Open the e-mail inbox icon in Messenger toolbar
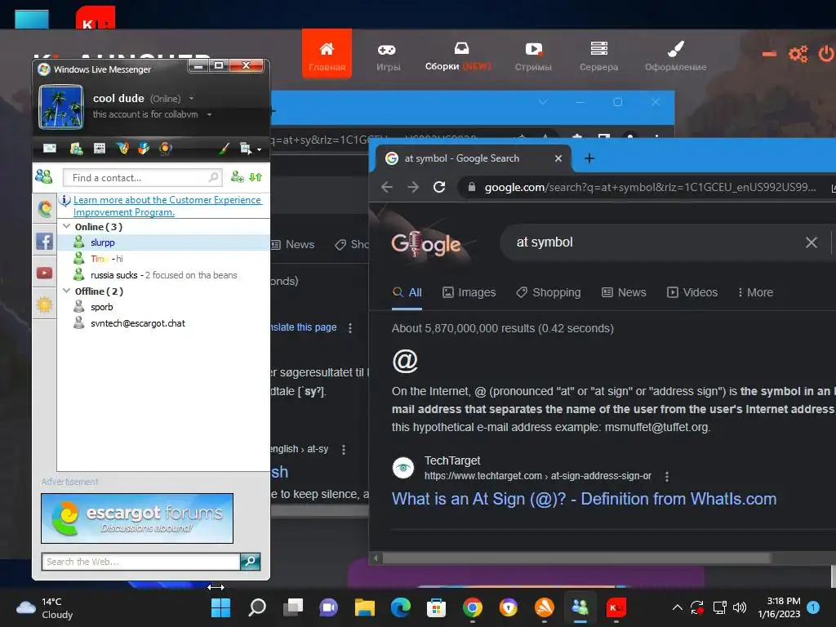 coord(50,149)
